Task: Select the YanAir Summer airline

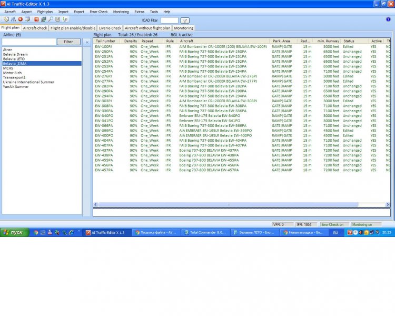Action: (16, 87)
